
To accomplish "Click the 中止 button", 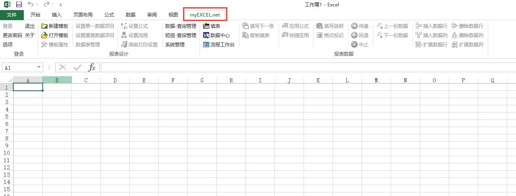I will (x=360, y=45).
